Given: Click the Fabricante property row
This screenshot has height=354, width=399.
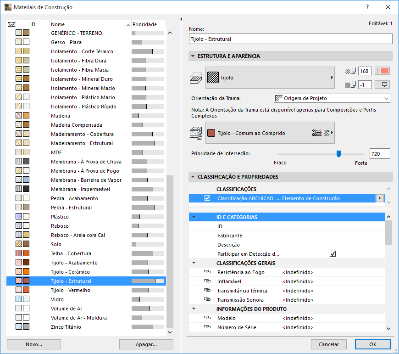Looking at the screenshot, I should click(287, 236).
